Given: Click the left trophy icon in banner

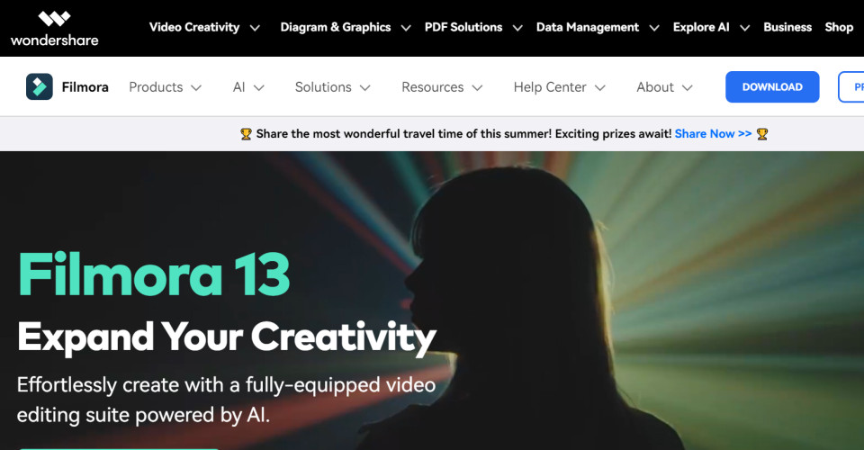Looking at the screenshot, I should click(x=246, y=134).
